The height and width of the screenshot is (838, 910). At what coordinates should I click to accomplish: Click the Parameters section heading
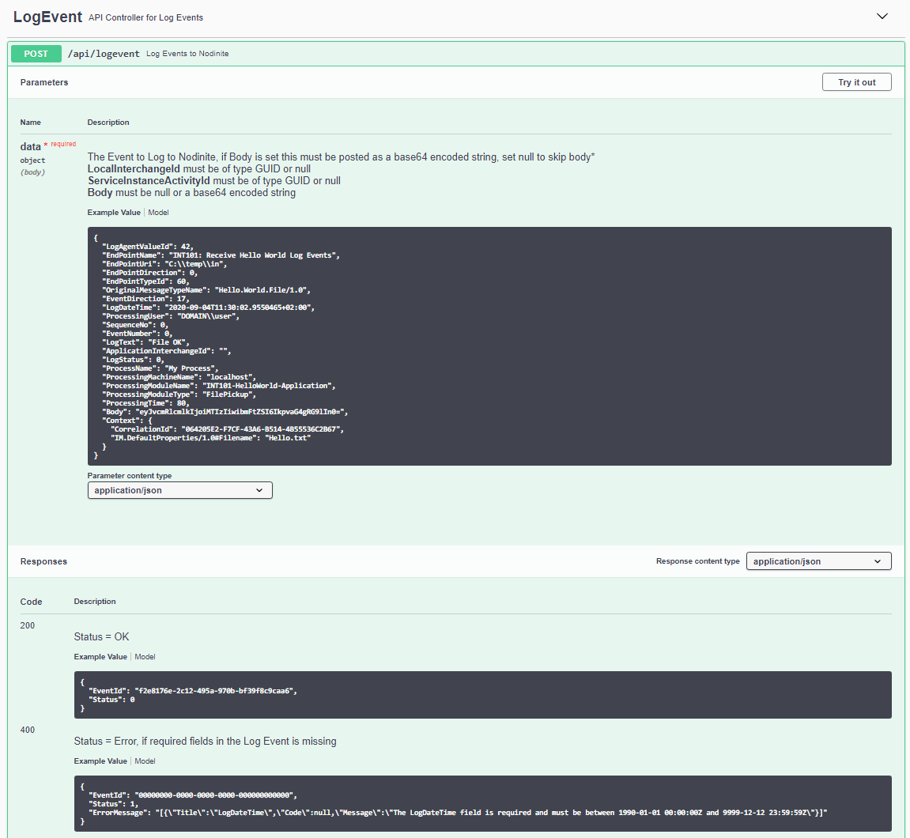(x=44, y=82)
